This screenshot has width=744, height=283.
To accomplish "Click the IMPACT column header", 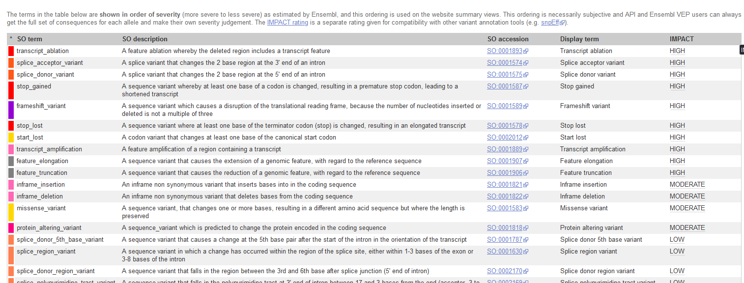I will point(682,39).
